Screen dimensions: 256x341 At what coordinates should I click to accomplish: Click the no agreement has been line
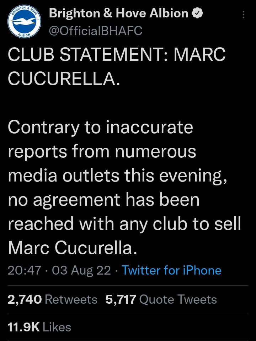[103, 200]
